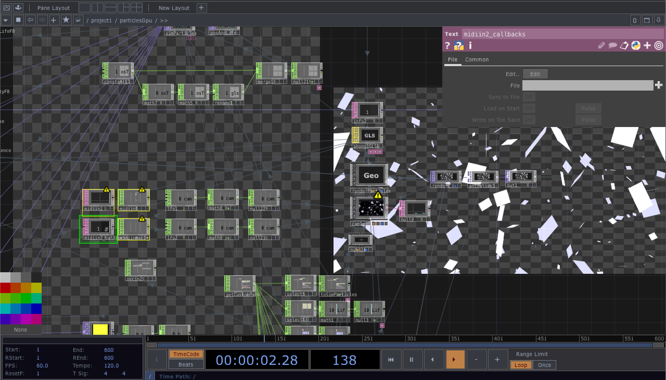Viewport: 666px width, 380px height.
Task: Toggle Loop range limit
Action: tap(521, 365)
